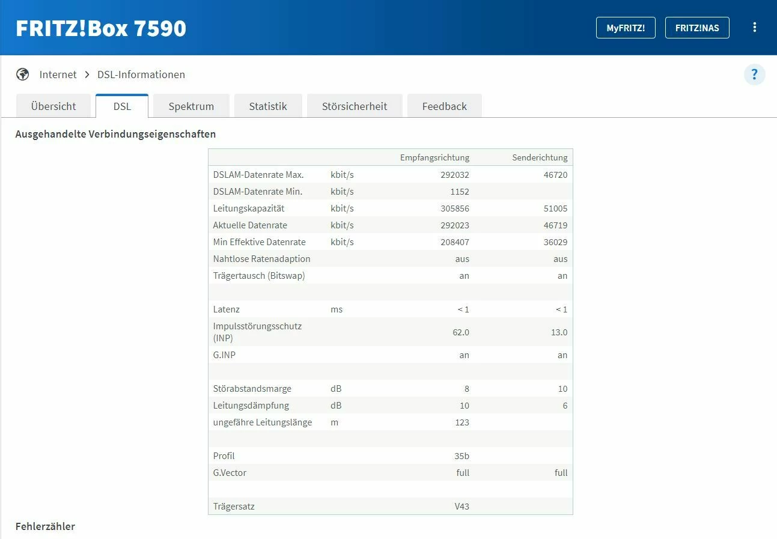
Task: Select the value 292023
Action: pos(454,225)
